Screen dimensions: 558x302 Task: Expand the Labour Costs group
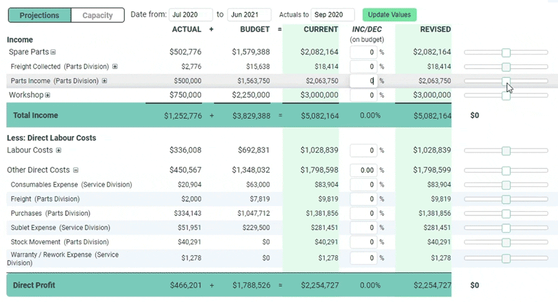[x=59, y=150]
